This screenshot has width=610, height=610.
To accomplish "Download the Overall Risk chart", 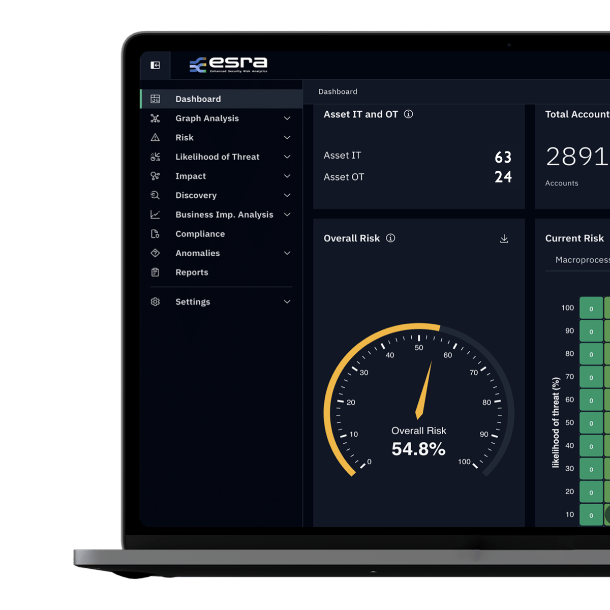I will 504,239.
